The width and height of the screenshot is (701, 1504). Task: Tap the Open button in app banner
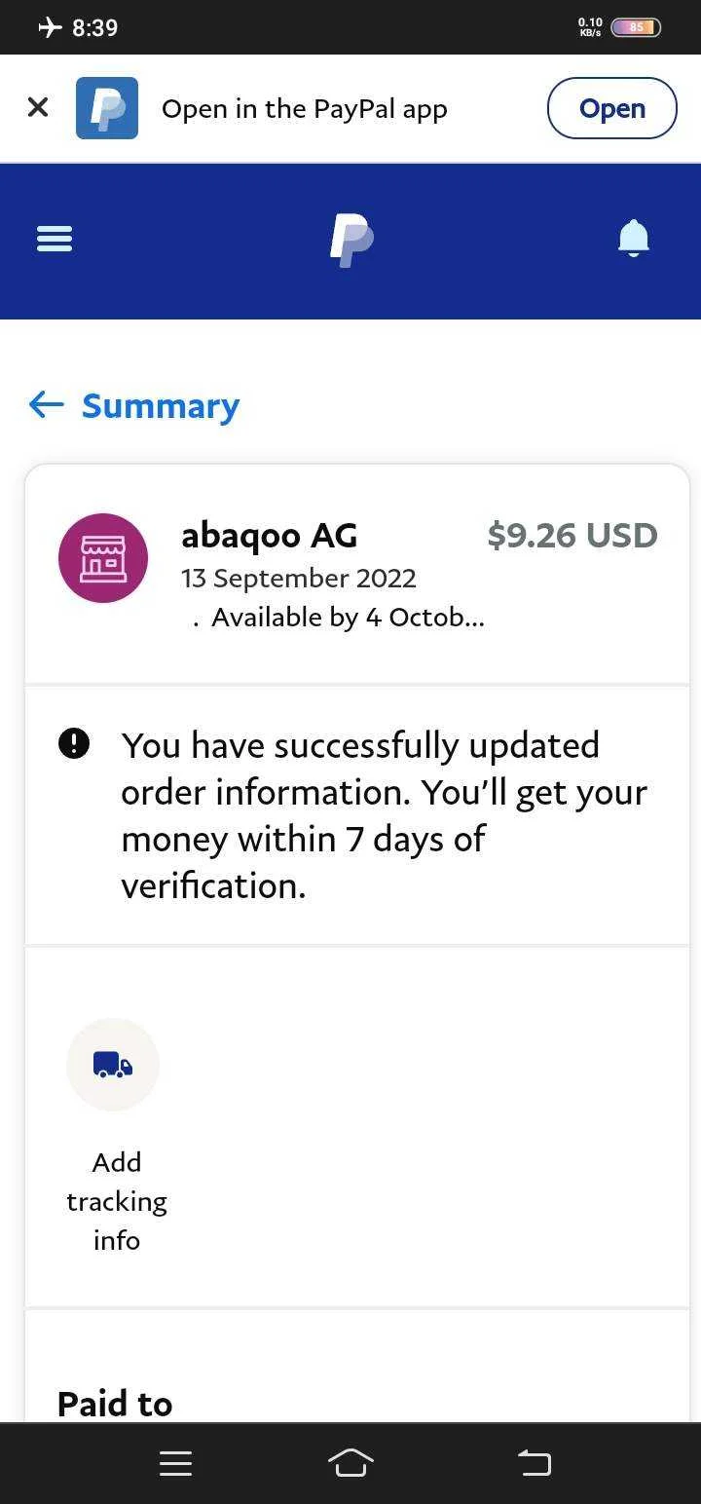coord(612,108)
